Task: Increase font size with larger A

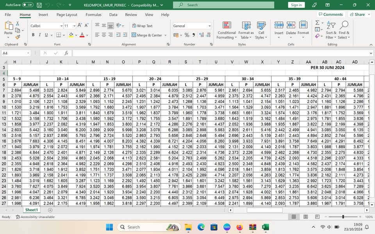Action: coord(80,25)
